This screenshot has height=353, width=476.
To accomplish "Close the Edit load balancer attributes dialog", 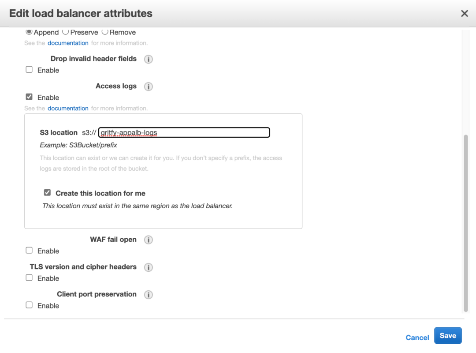I will 465,13.
